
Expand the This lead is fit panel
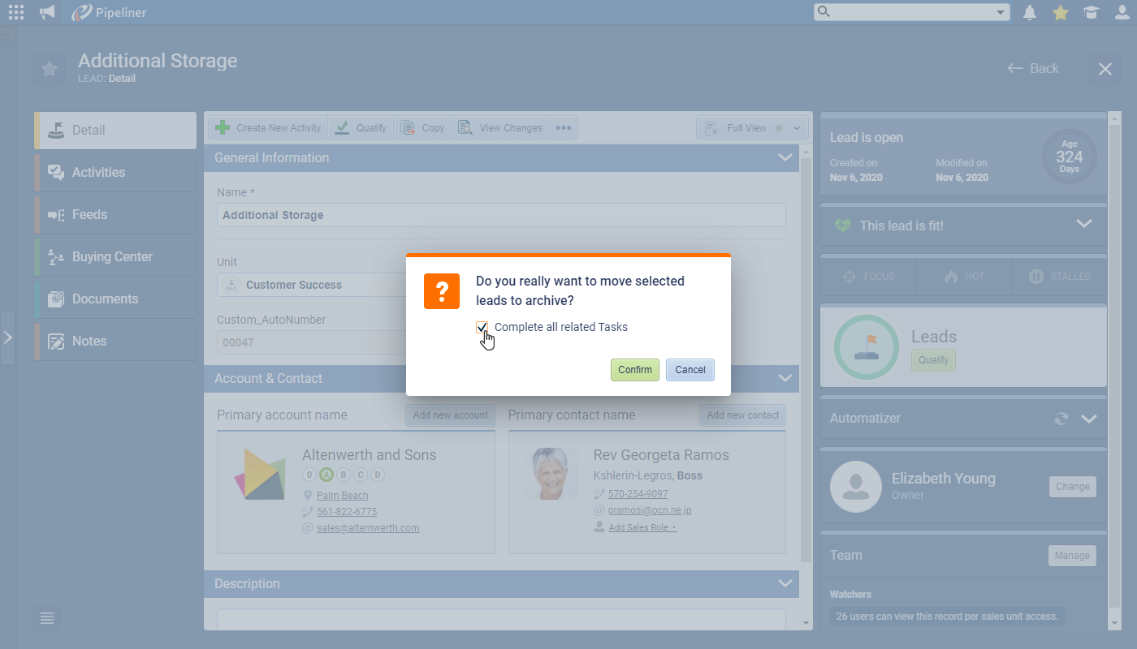1084,224
